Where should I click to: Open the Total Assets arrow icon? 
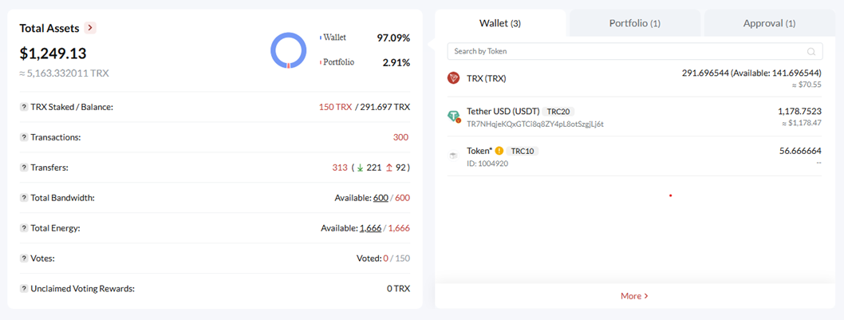pos(90,28)
